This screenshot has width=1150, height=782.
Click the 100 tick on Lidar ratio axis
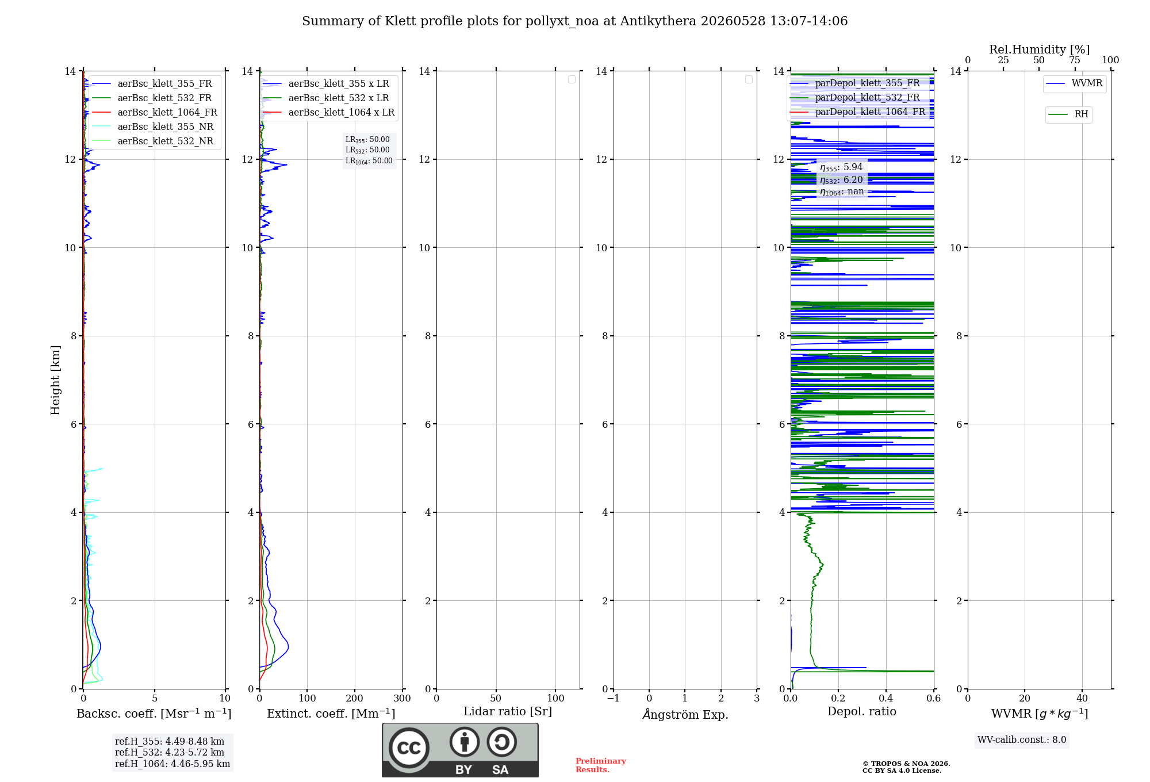pos(555,699)
